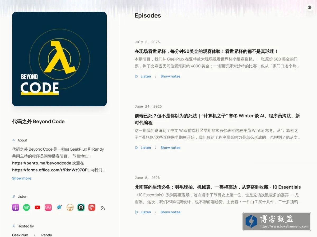The height and width of the screenshot is (237, 317).
Task: Open the pink Bilibili icon link
Action: click(x=48, y=208)
